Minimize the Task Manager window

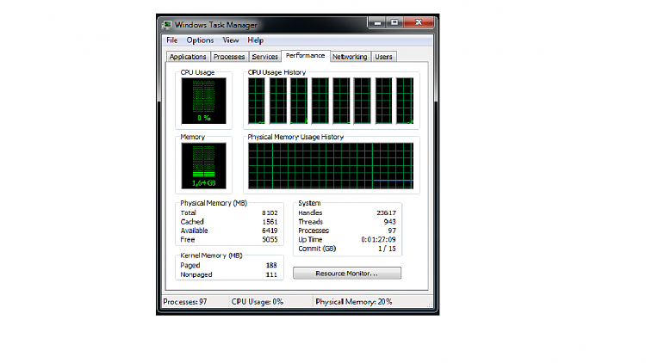377,22
